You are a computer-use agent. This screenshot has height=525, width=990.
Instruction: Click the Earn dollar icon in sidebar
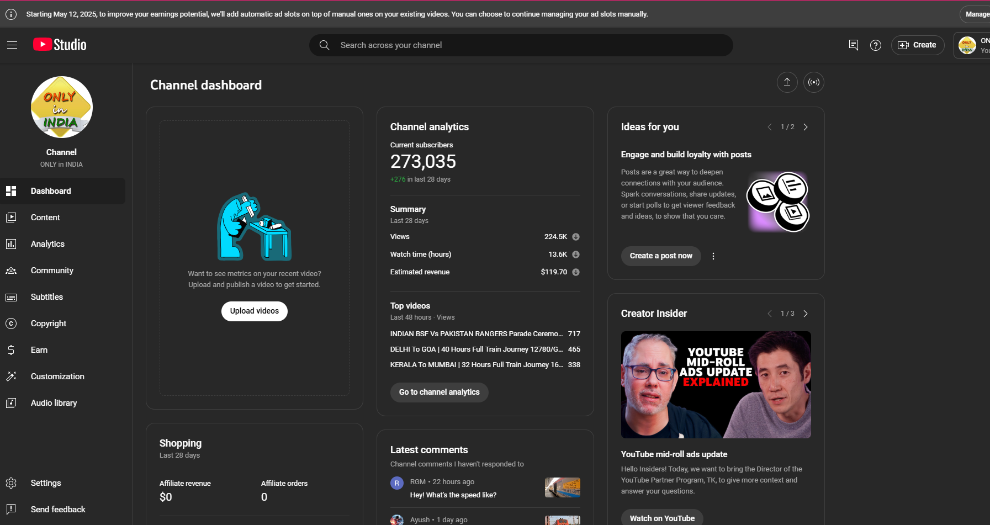pos(11,350)
